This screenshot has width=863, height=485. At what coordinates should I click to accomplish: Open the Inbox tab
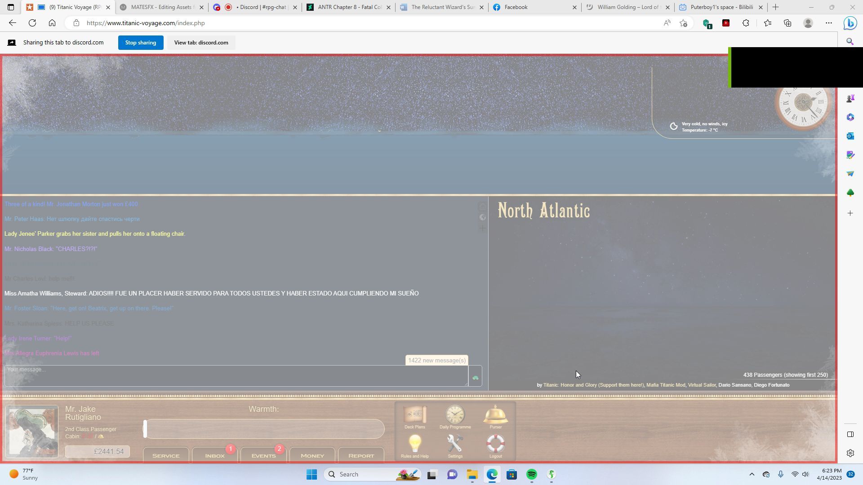[x=215, y=455]
